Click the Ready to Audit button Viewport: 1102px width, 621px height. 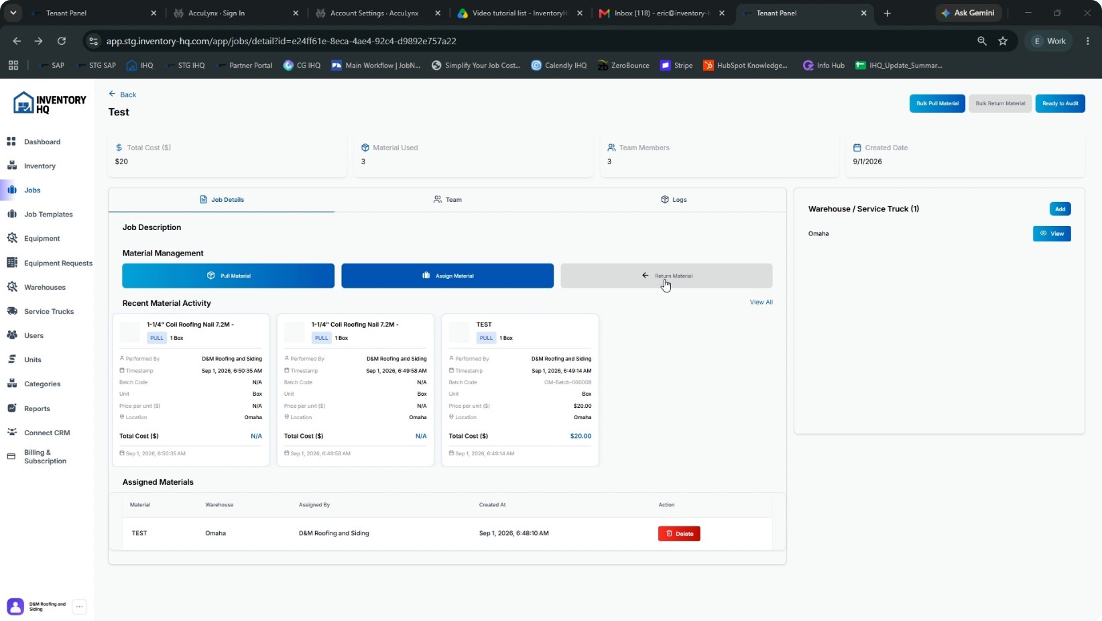tap(1060, 103)
